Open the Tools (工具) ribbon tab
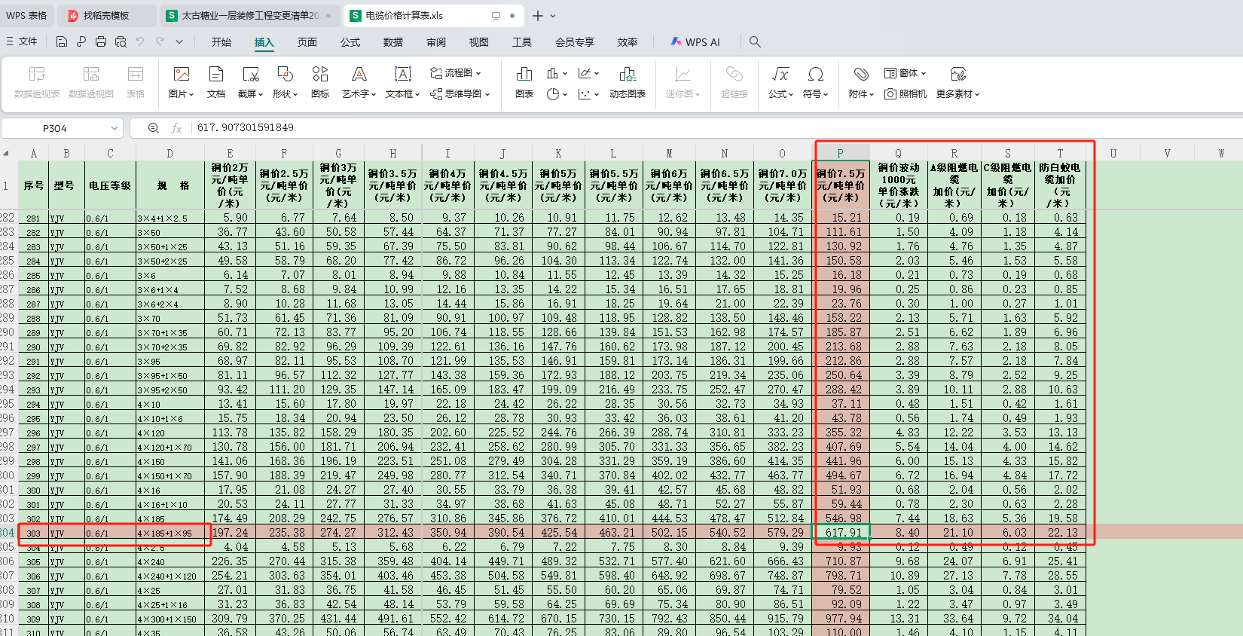 click(x=522, y=42)
